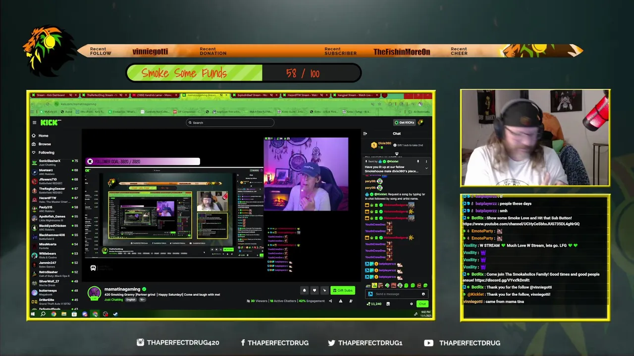The image size is (634, 356).
Task: Open the chat settings gear icon
Action: click(x=412, y=304)
